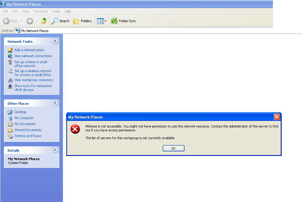Click the View network connections globe icon
Screen dimensions: 308x202
click(10, 56)
